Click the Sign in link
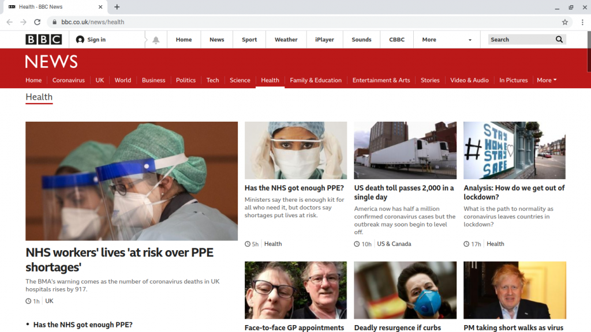591x332 pixels. (x=96, y=40)
